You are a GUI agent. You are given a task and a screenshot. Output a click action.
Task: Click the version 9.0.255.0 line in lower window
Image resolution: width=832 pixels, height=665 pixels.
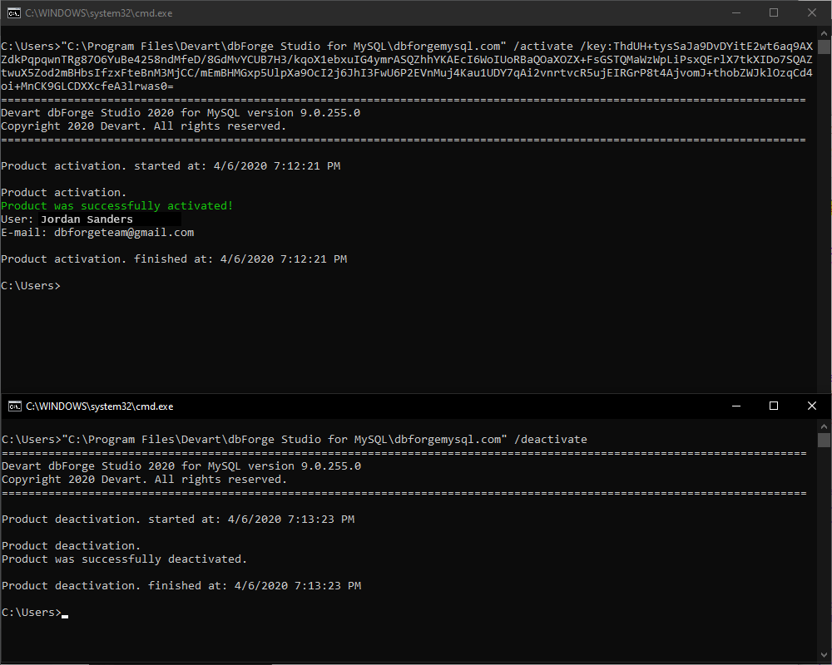click(x=181, y=465)
